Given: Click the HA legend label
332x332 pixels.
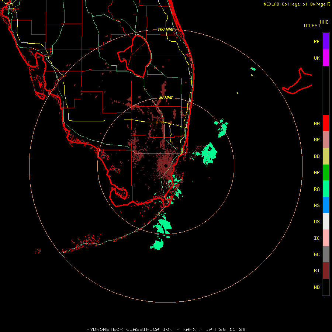Looking at the screenshot, I should pyautogui.click(x=317, y=124).
